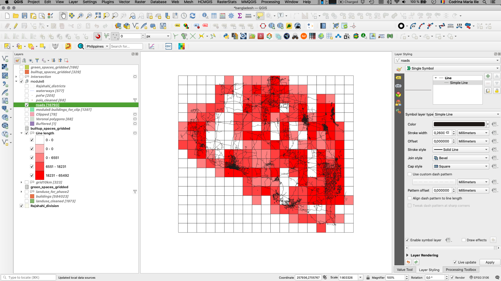
Task: Open the Identify Features tool
Action: tap(205, 16)
